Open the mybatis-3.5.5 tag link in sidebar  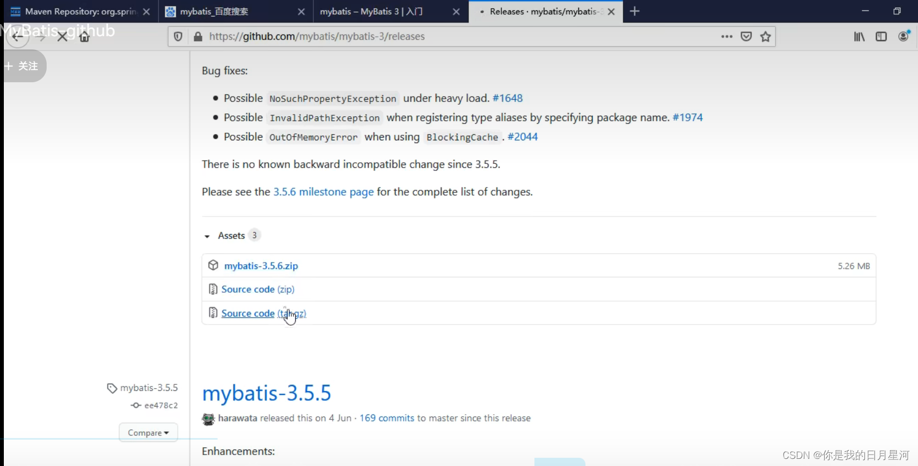[x=149, y=388]
